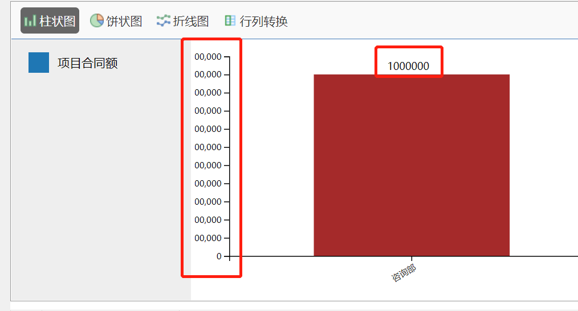578x311 pixels.
Task: Select the 柱状图 bar chart tab
Action: click(x=50, y=20)
